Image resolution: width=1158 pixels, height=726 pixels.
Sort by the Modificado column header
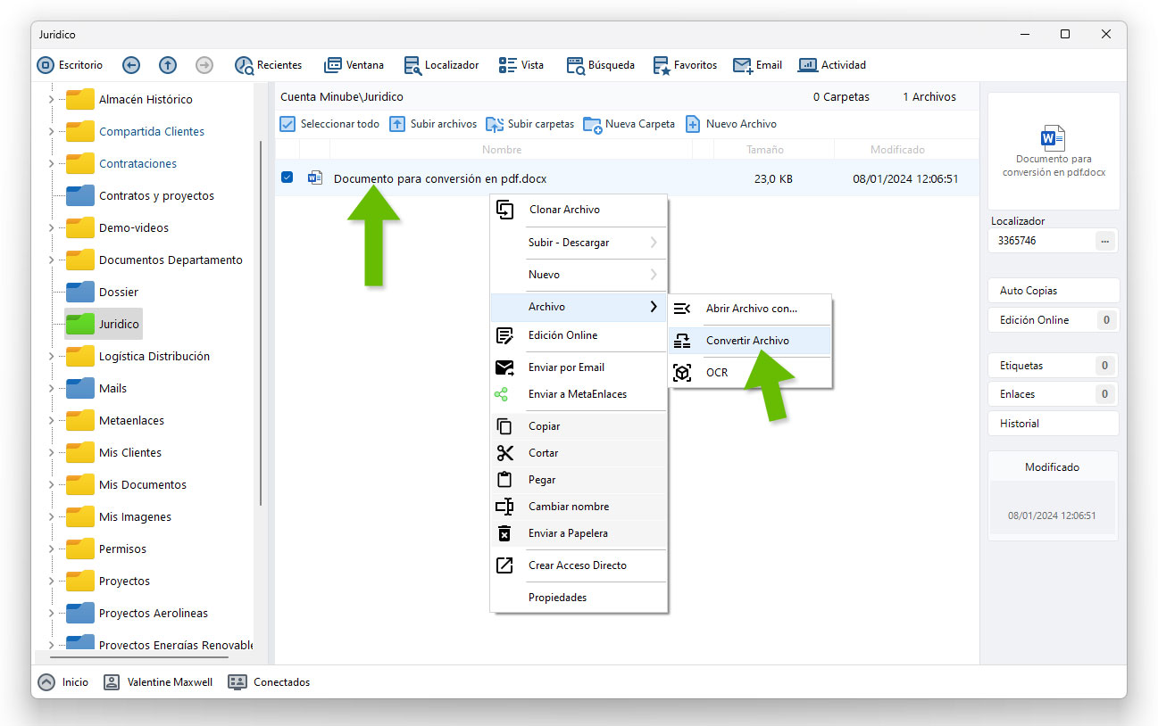coord(897,150)
